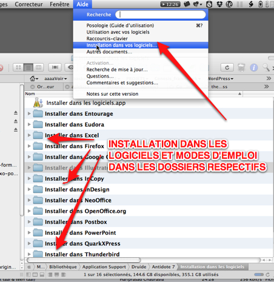Click the refresh arrow toolbar button

point(227,67)
